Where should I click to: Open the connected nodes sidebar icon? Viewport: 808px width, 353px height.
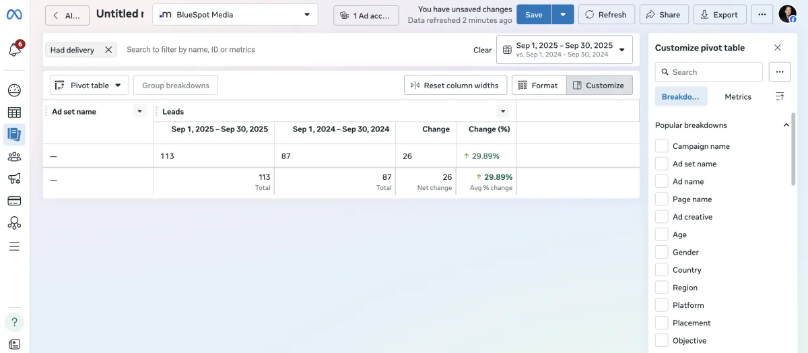click(14, 223)
